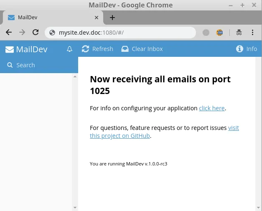Screen dimensions: 262x211
Task: Click the main pane scroll-down arrow
Action: 259,208
